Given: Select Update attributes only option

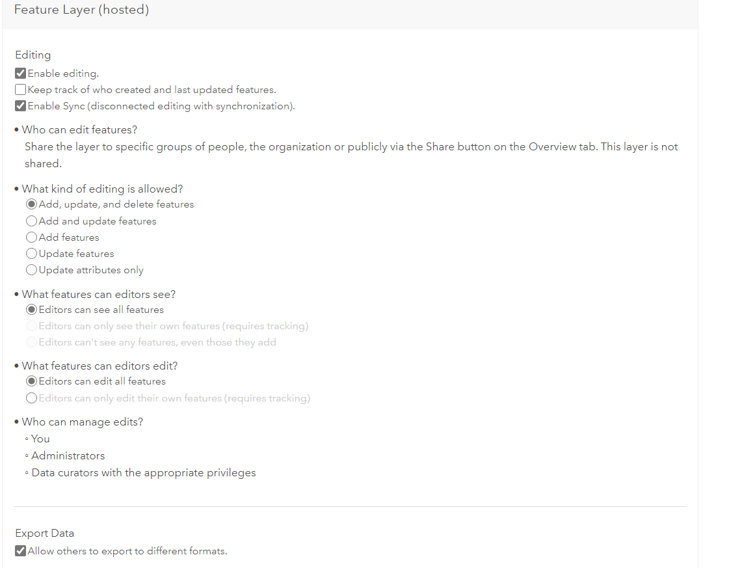Looking at the screenshot, I should 31,270.
